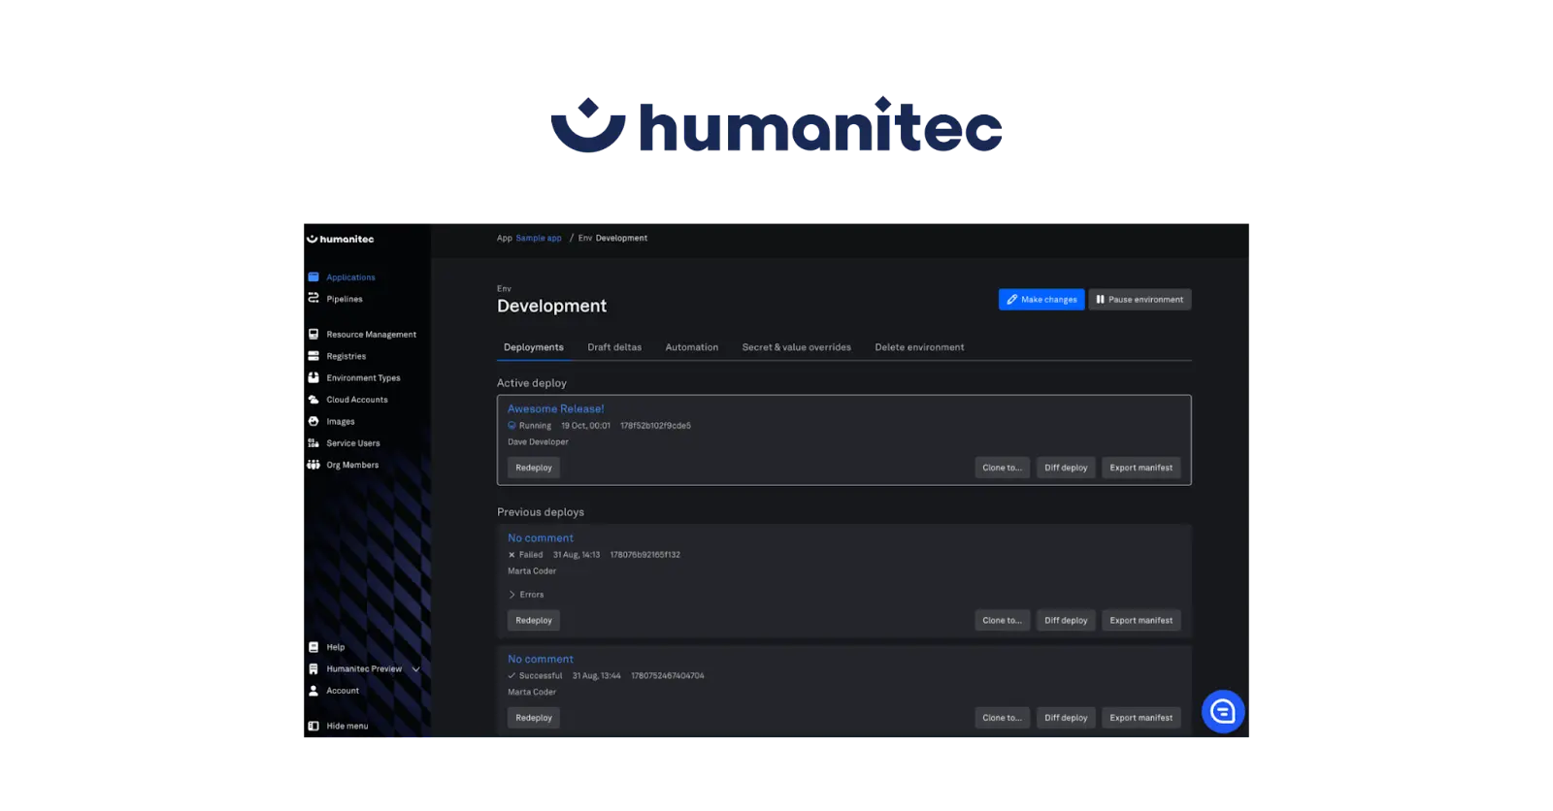1553x811 pixels.
Task: Click the Help icon
Action: 314,647
